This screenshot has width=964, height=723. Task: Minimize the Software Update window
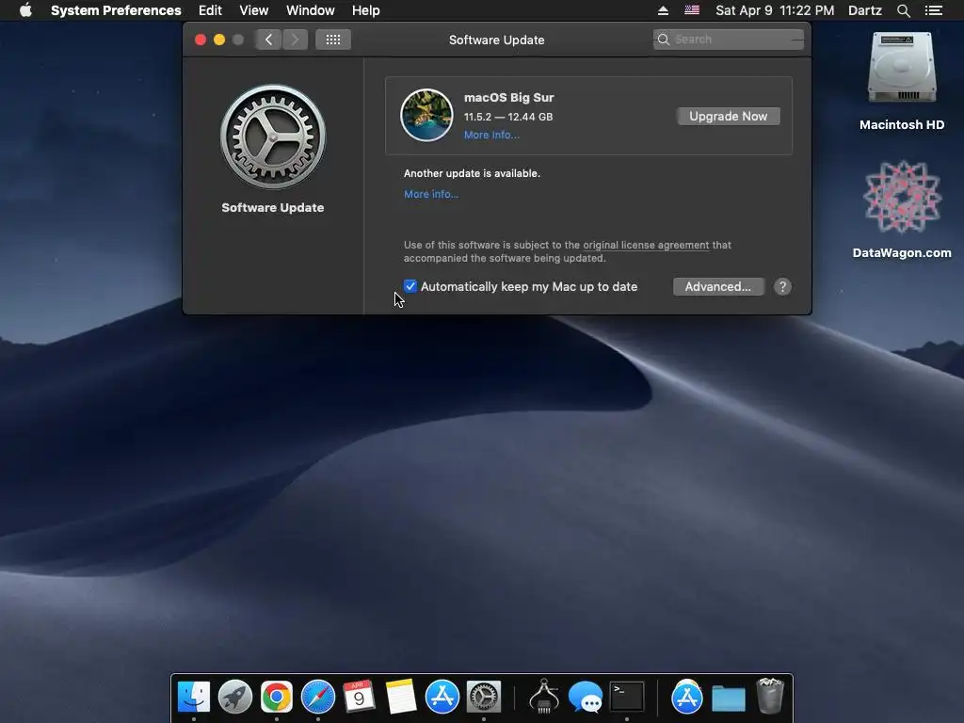tap(218, 40)
